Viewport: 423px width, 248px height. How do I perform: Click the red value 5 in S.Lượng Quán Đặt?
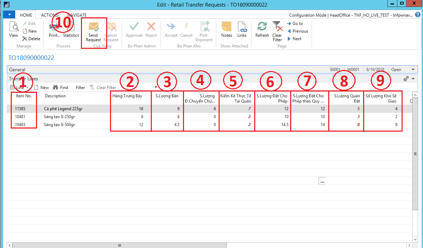[359, 108]
